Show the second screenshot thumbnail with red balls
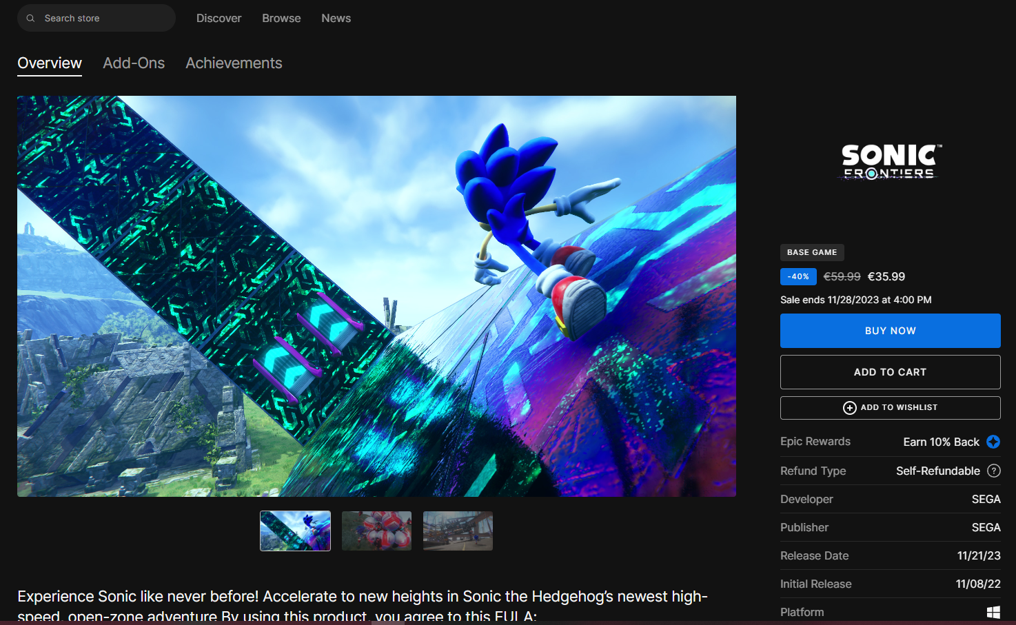 (x=376, y=531)
